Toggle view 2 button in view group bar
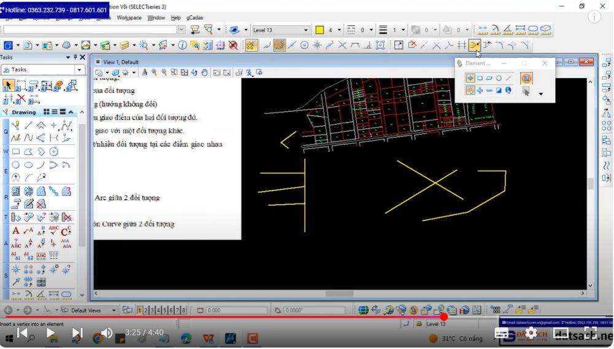The width and height of the screenshot is (614, 349). 146,310
